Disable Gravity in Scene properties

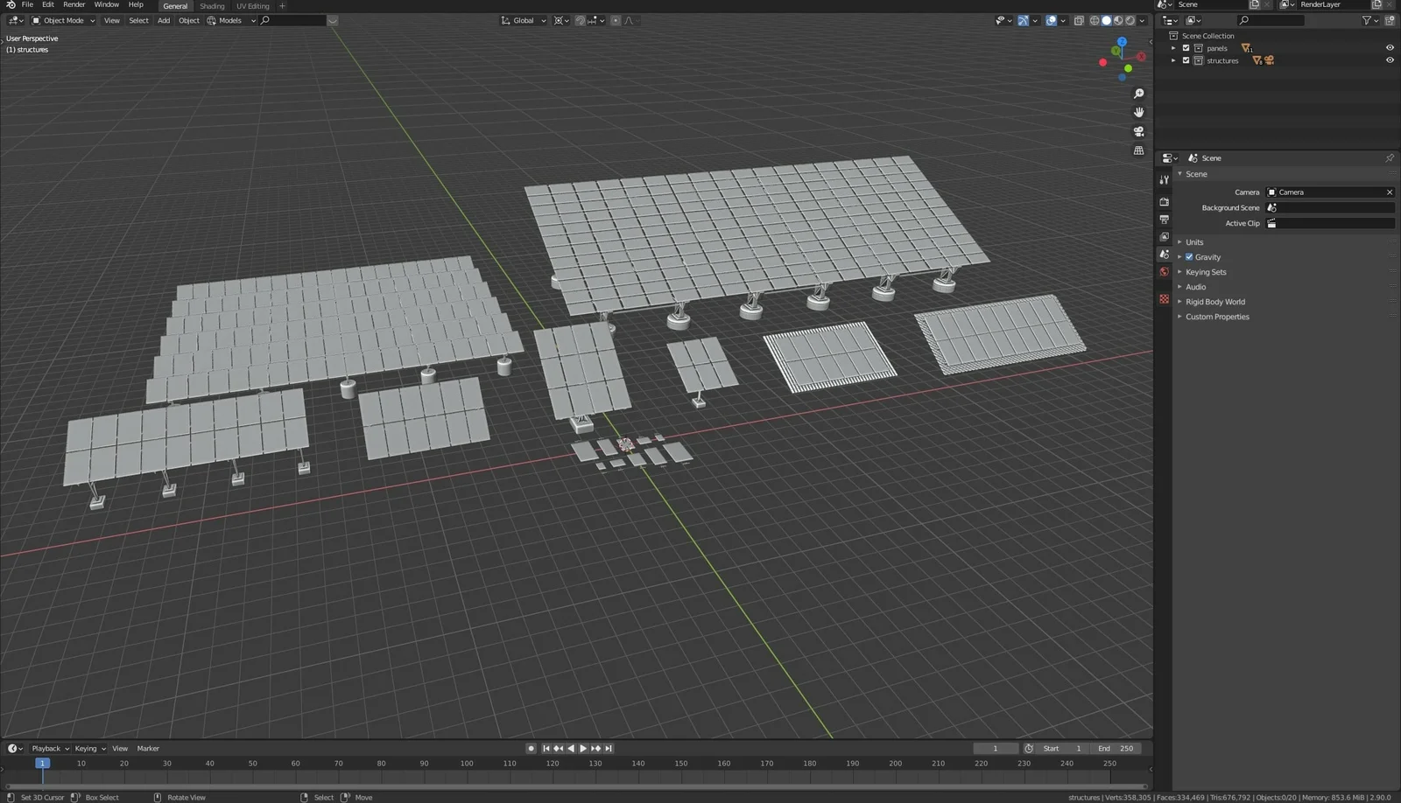[1189, 257]
